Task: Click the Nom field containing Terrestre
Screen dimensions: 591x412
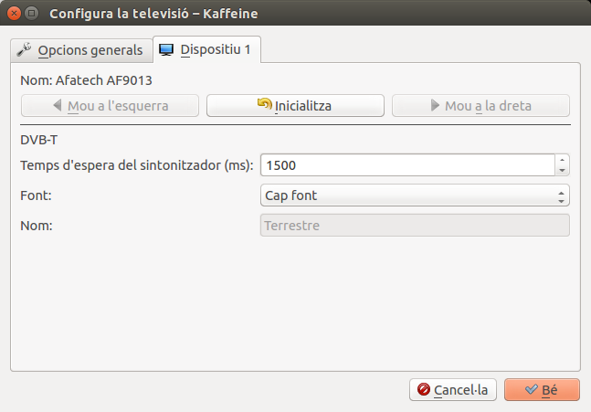Action: pyautogui.click(x=415, y=225)
